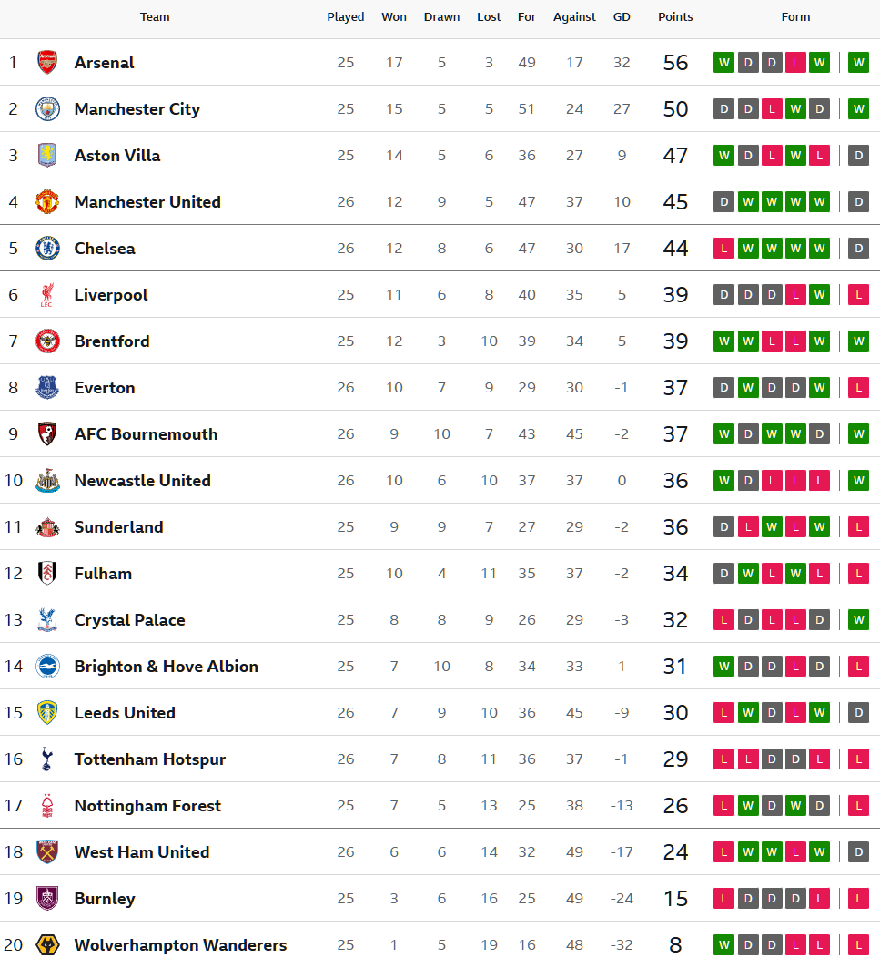Click the Manchester City club badge
Viewport: 880px width, 958px height.
pos(47,109)
